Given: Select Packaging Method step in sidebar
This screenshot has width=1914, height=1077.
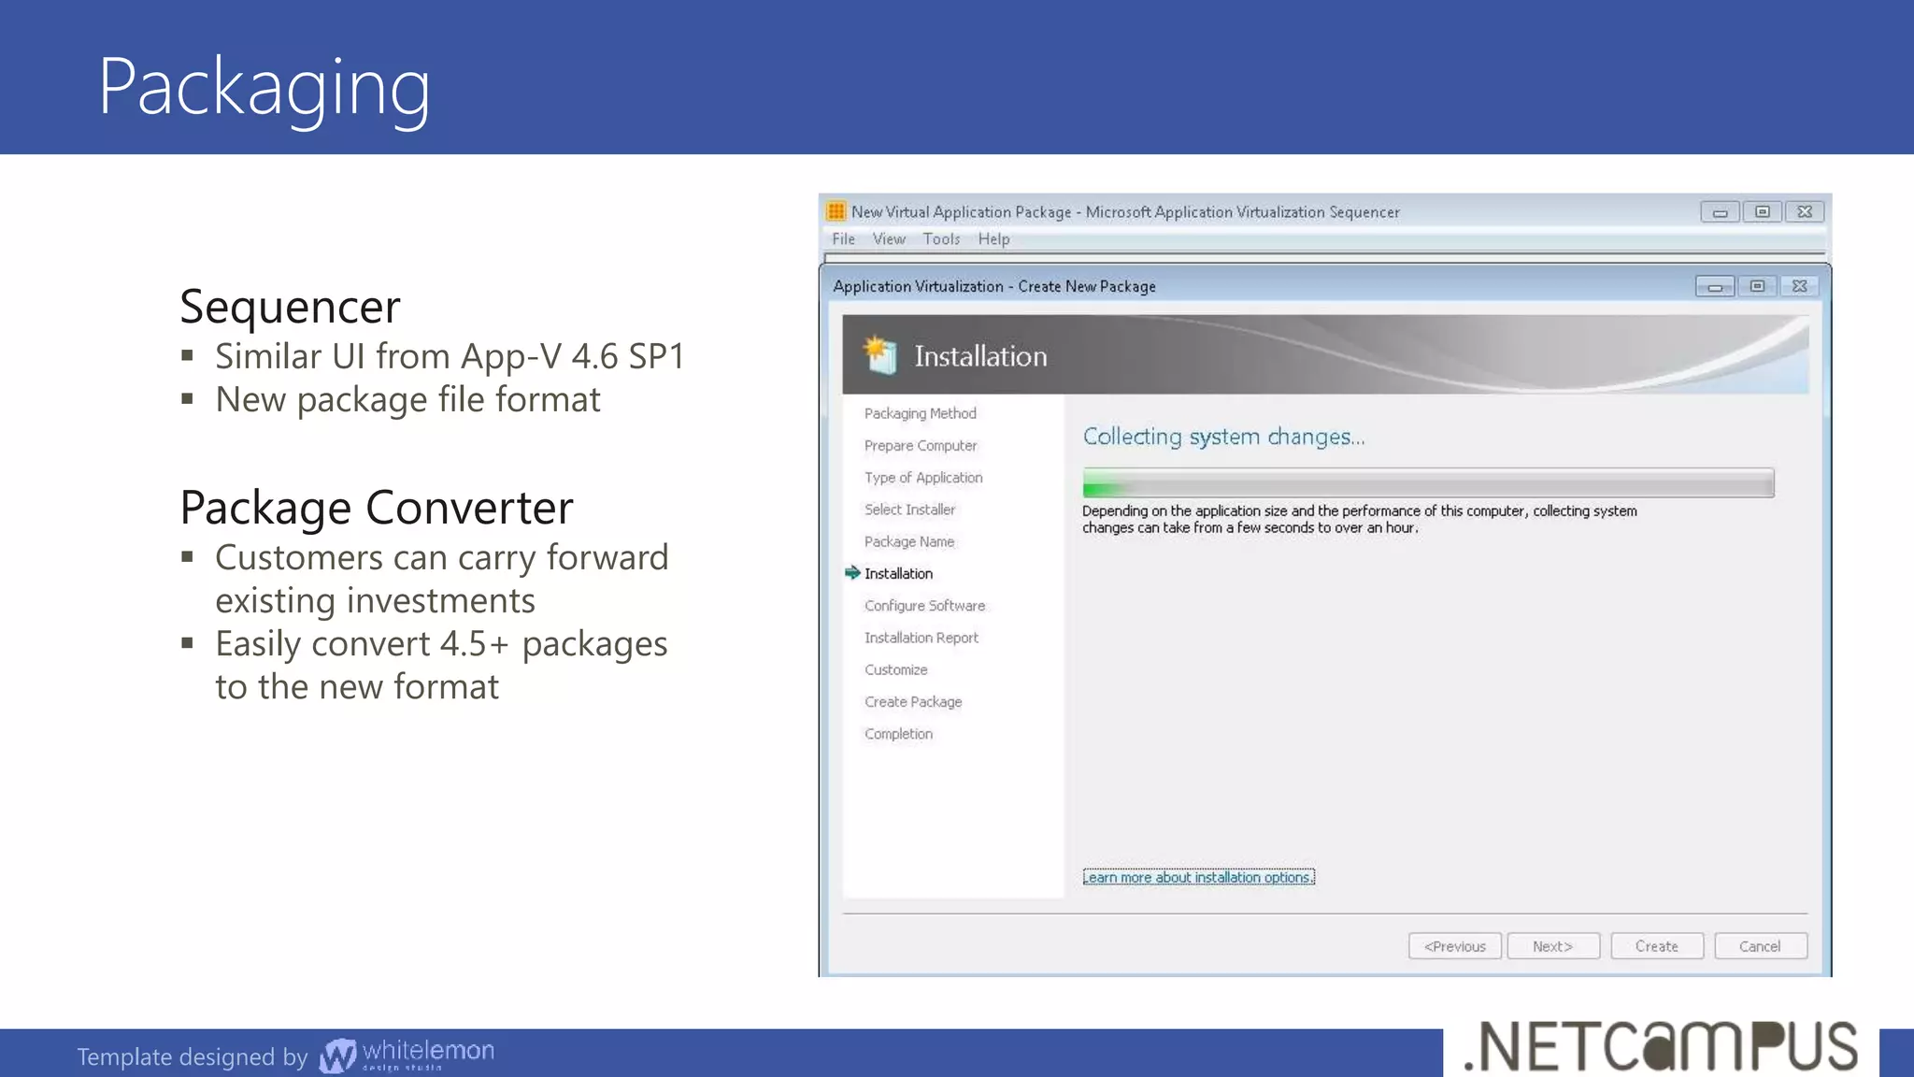Looking at the screenshot, I should coord(920,413).
